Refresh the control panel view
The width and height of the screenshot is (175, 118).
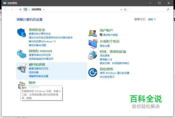click(x=125, y=10)
